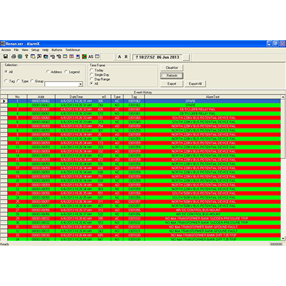The image size is (286, 286).
Task: Select the red CB 512 LBFB RELAY FAIL row
Action: pyautogui.click(x=144, y=109)
